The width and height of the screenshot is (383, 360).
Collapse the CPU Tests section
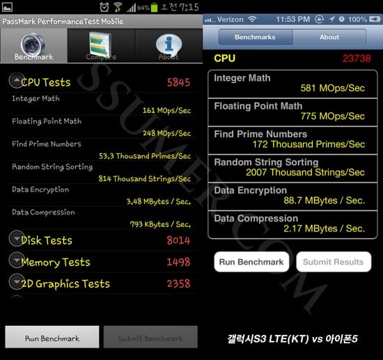[17, 80]
